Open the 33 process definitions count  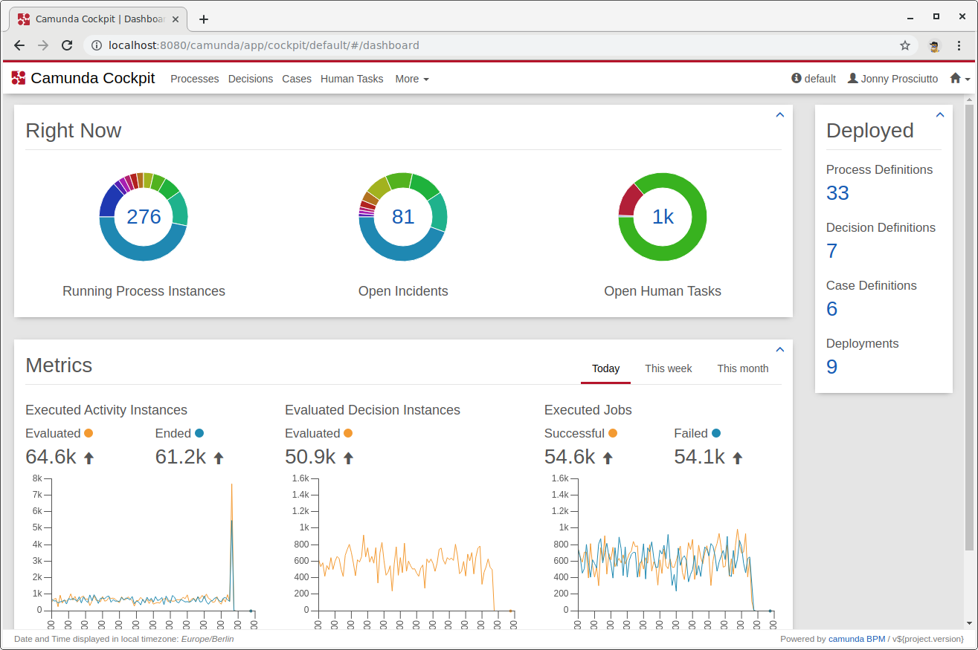tap(837, 193)
